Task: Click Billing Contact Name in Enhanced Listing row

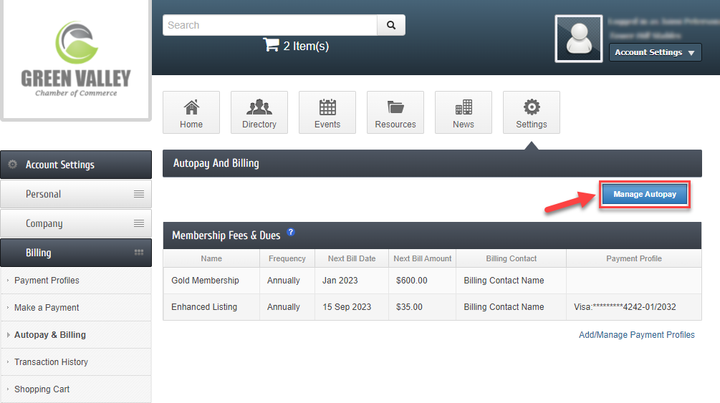Action: click(x=504, y=307)
